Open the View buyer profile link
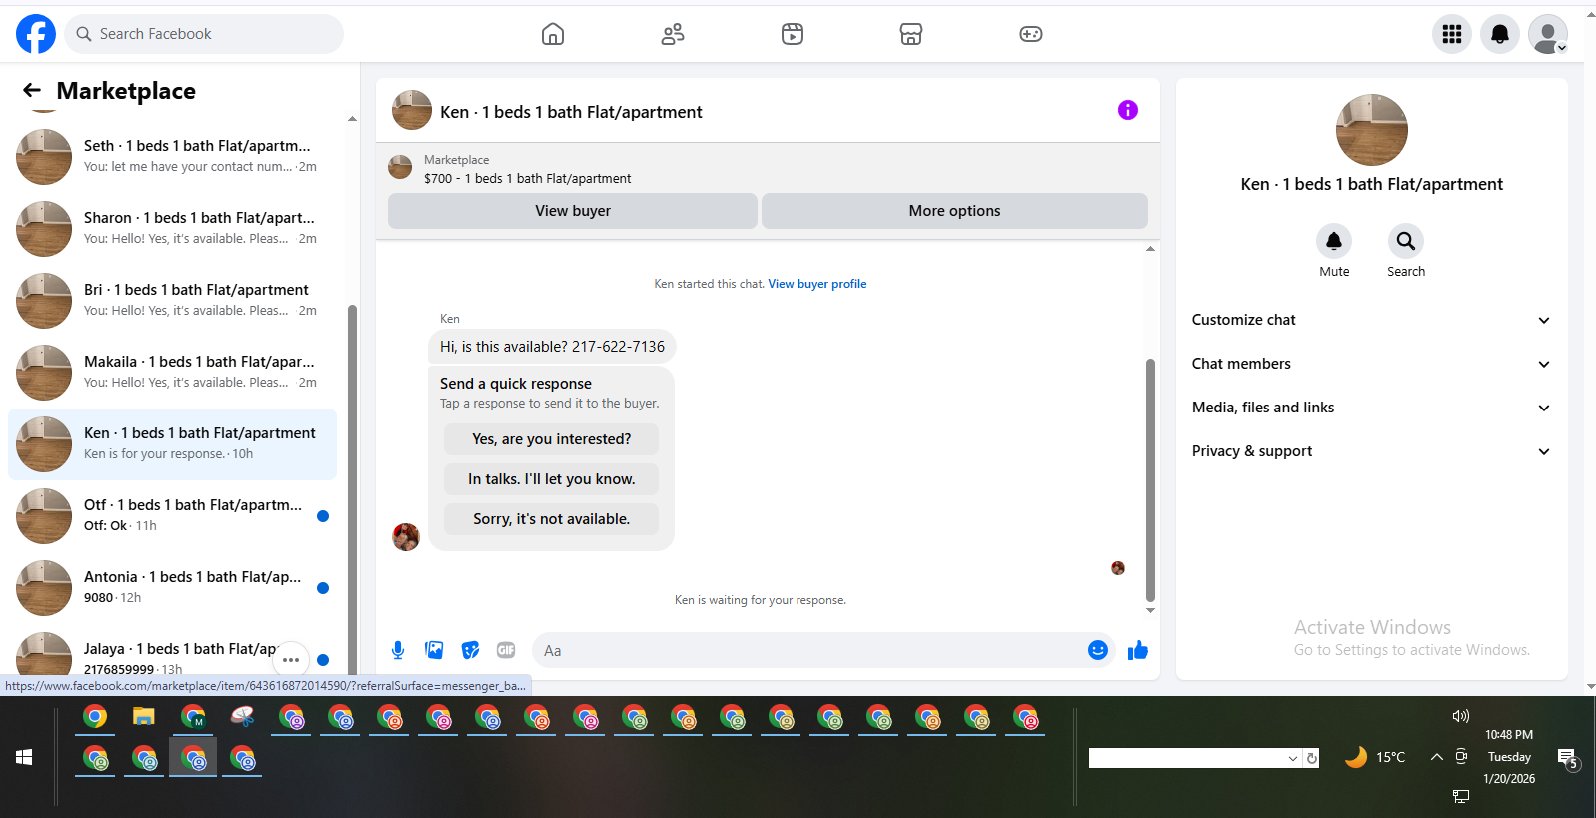The image size is (1596, 818). [816, 284]
